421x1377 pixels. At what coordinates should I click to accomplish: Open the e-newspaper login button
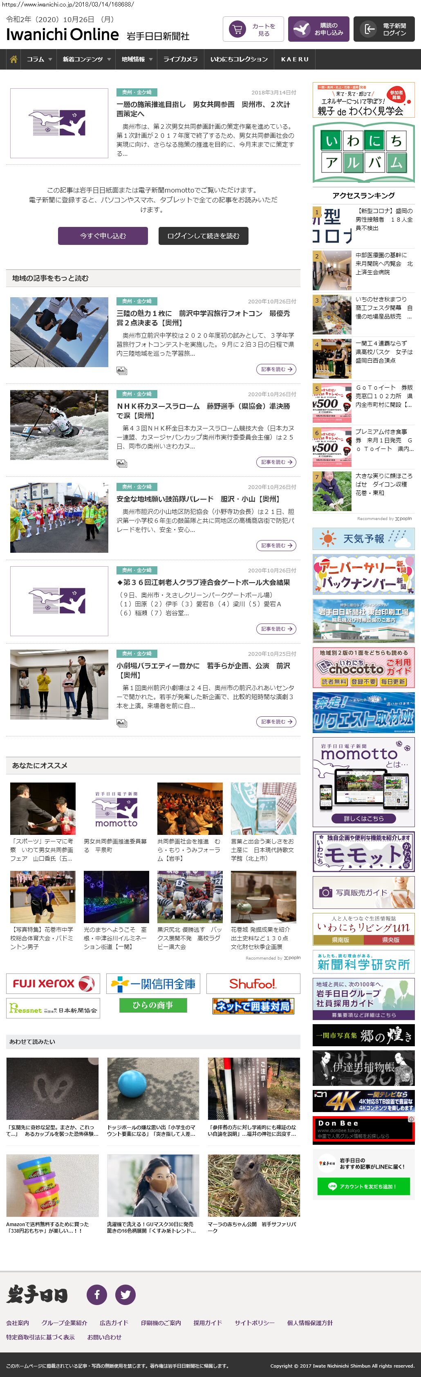point(387,29)
